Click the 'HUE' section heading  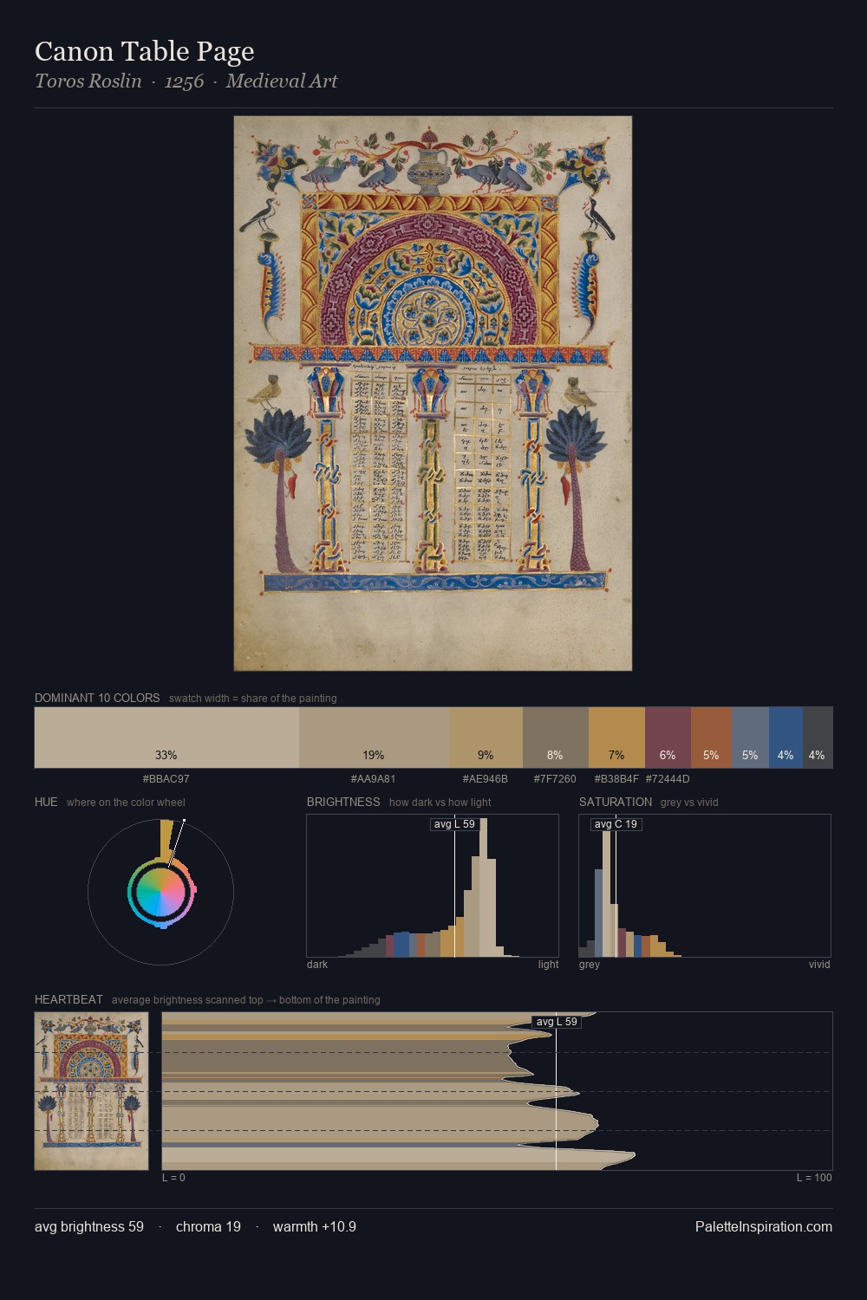point(46,802)
